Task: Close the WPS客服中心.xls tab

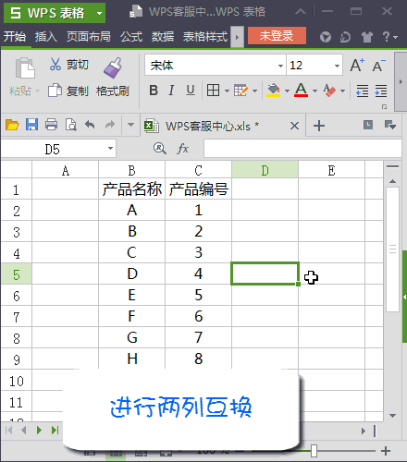Action: pyautogui.click(x=294, y=126)
